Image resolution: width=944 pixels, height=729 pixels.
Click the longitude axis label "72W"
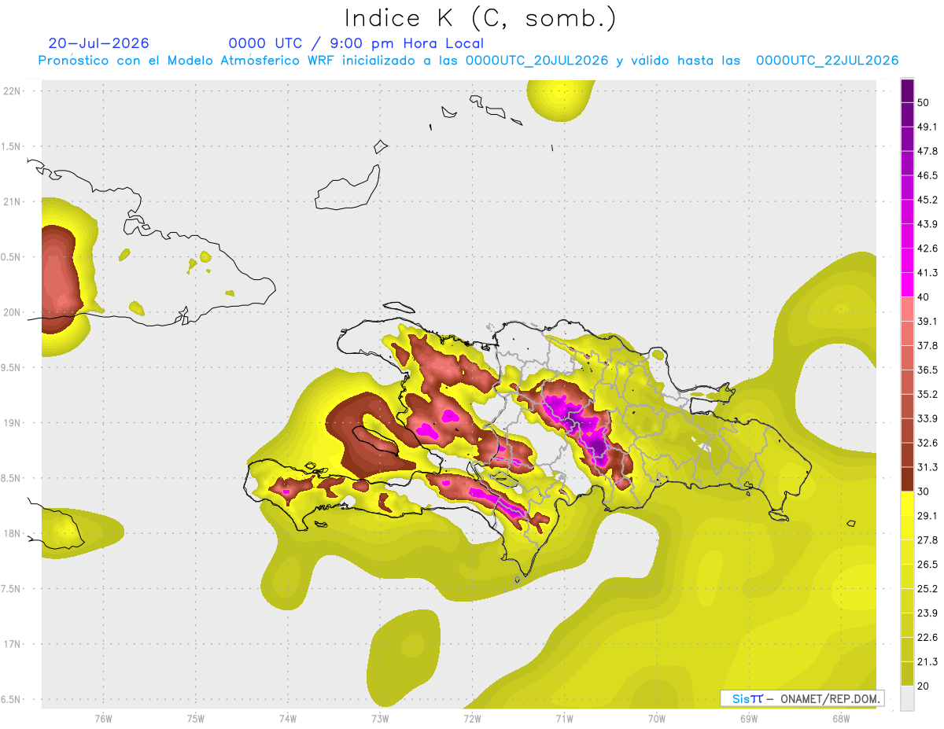coord(472,720)
